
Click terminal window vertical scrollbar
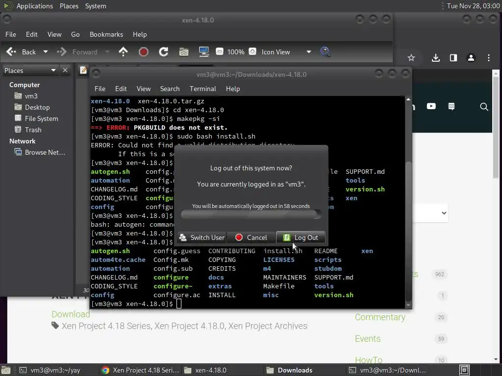(x=408, y=201)
